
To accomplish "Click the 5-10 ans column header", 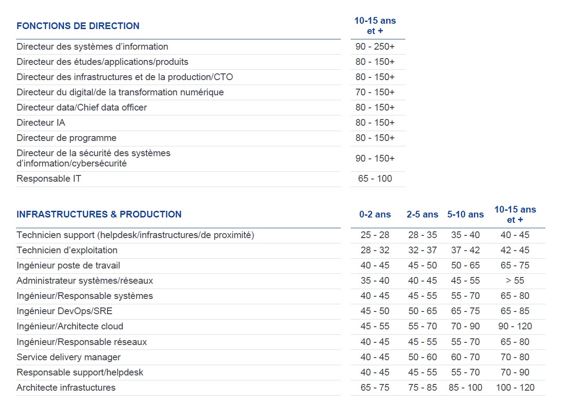I will (466, 214).
